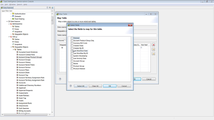Expand the Authentication tree node

point(11,14)
